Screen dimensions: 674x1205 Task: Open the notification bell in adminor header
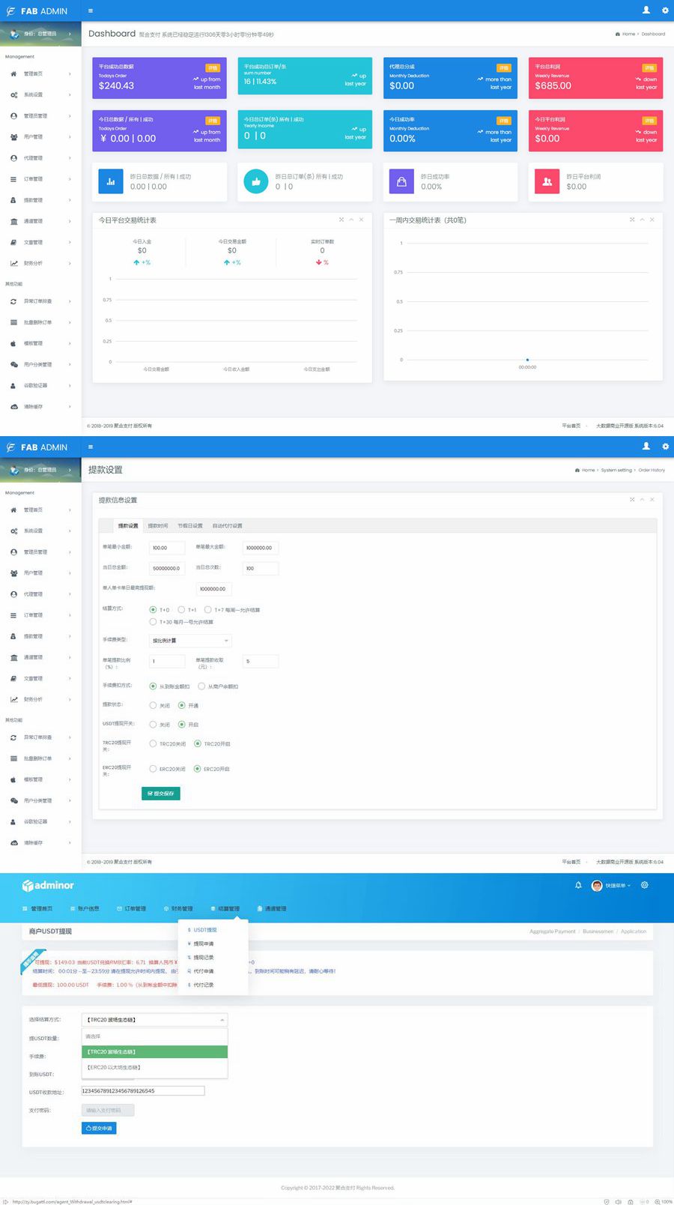click(x=578, y=885)
